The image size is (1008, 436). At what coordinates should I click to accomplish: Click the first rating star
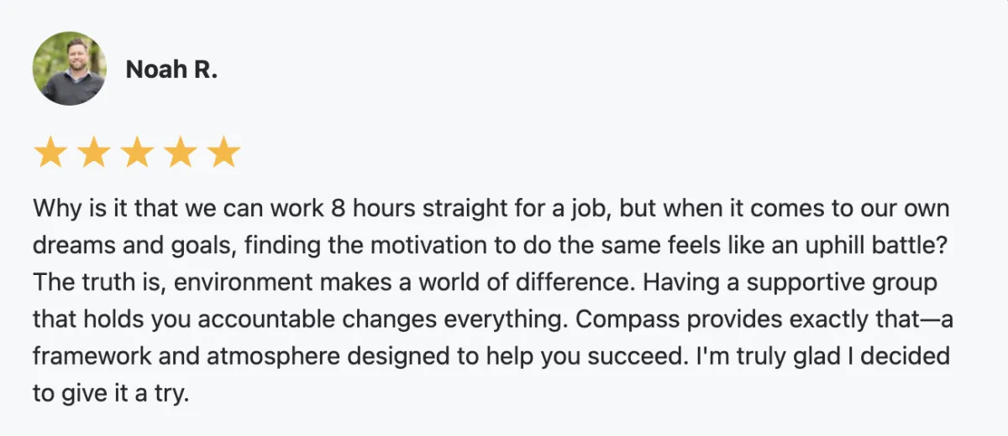coord(50,153)
